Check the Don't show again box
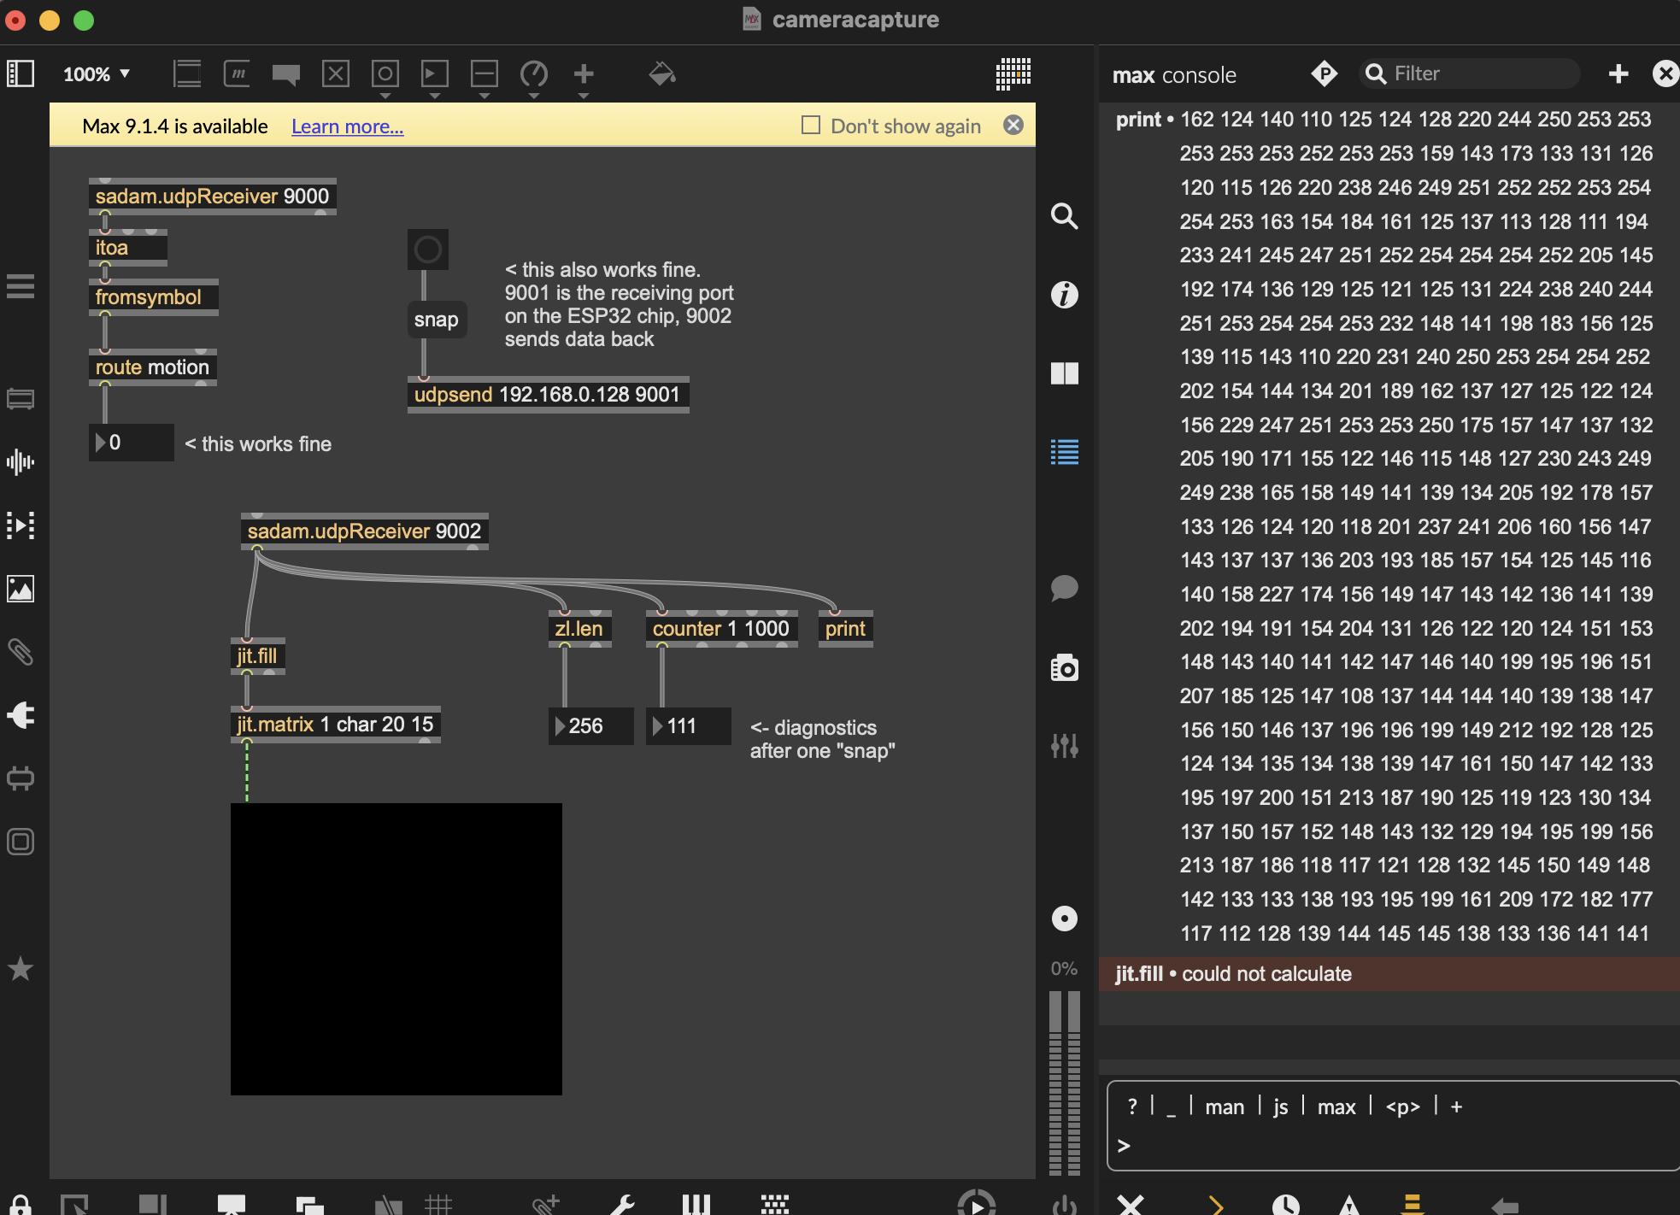Viewport: 1680px width, 1215px height. [810, 126]
